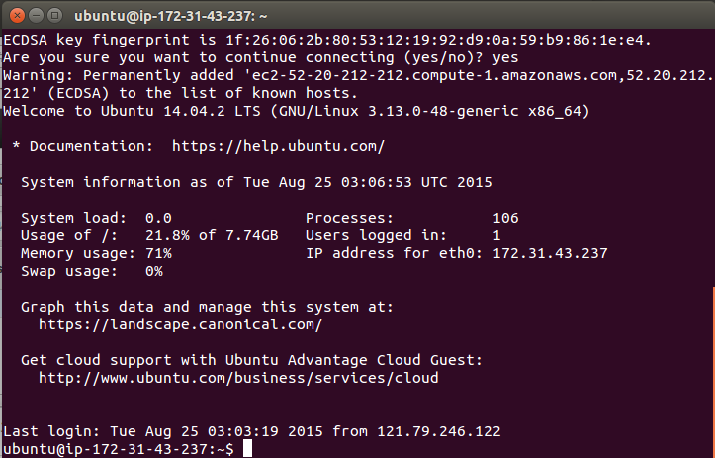715x458 pixels.
Task: Click the eth0 IP address 172.31.43.237
Action: pos(550,253)
